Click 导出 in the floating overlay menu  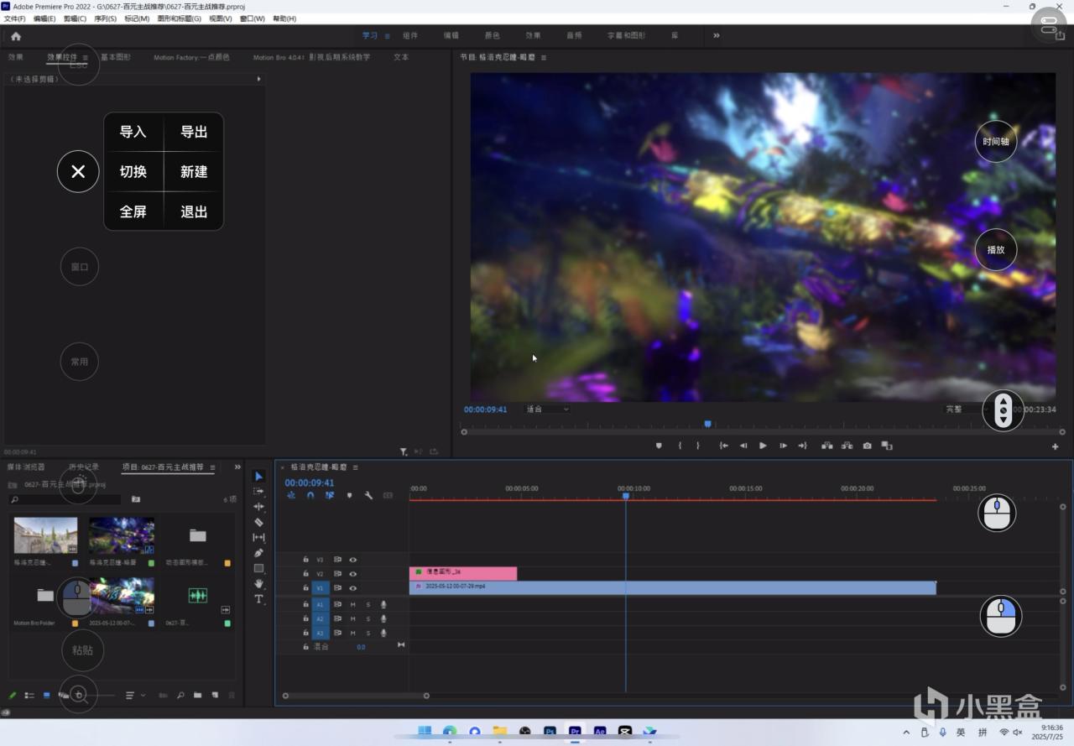coord(194,132)
